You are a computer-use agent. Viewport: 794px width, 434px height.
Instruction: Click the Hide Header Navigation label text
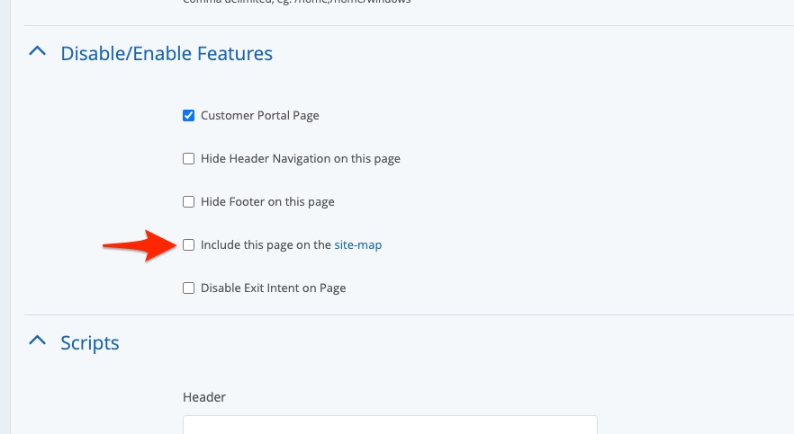(x=301, y=158)
